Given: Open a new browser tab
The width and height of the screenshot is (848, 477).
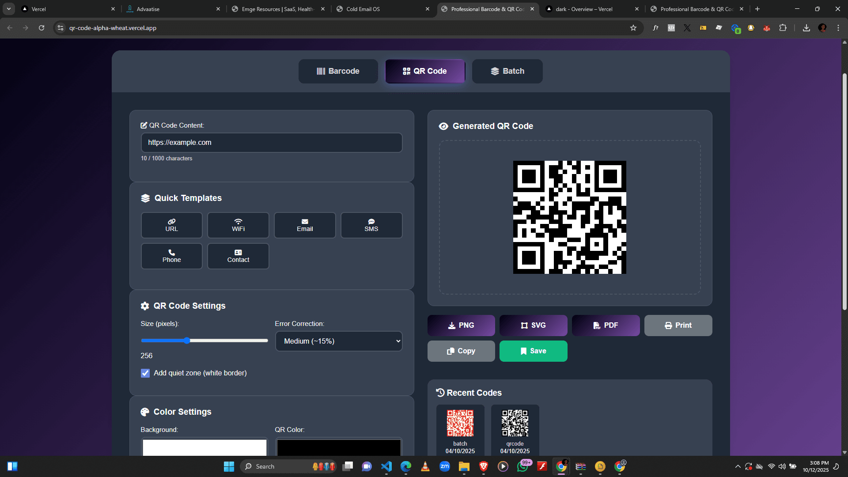Looking at the screenshot, I should [757, 9].
